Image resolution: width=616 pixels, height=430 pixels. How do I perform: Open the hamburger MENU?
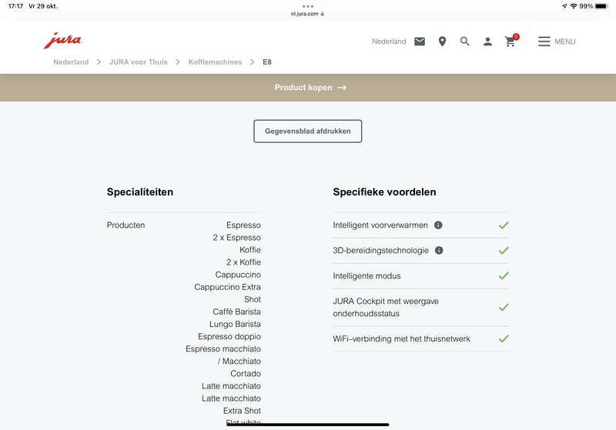556,42
